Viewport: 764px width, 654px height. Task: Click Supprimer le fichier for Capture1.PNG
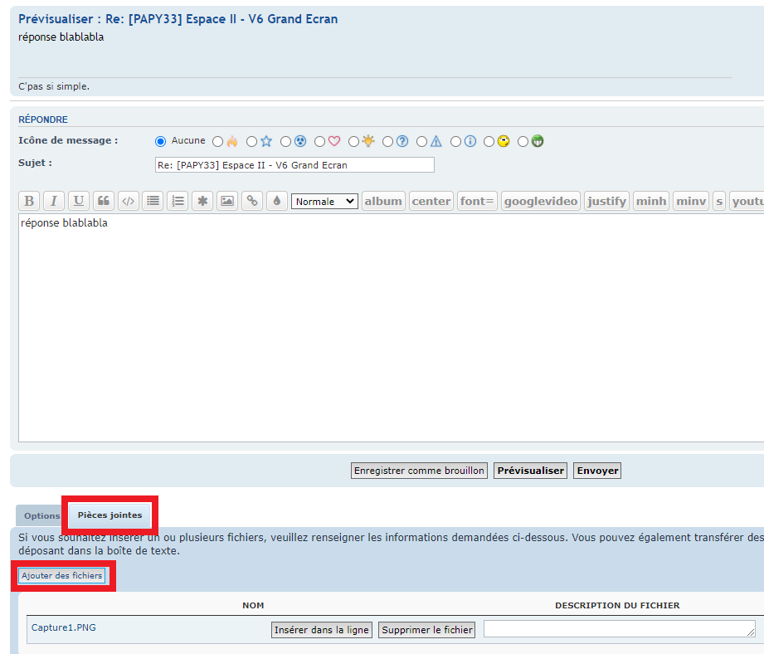(x=427, y=630)
